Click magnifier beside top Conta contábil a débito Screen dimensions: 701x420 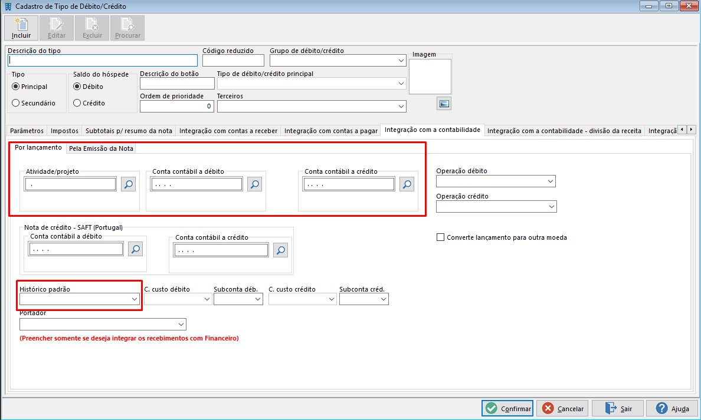click(254, 184)
